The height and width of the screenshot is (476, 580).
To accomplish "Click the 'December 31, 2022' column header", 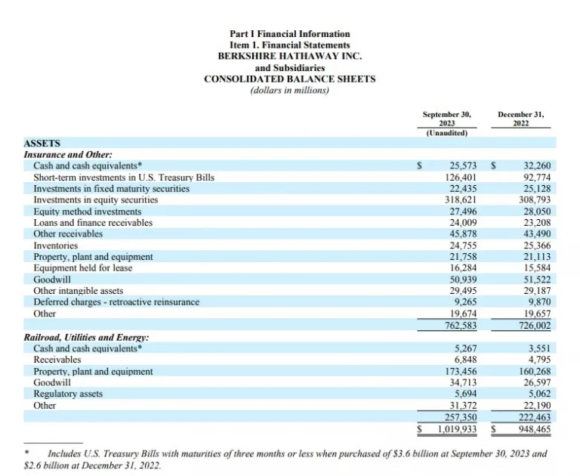I will tap(521, 119).
